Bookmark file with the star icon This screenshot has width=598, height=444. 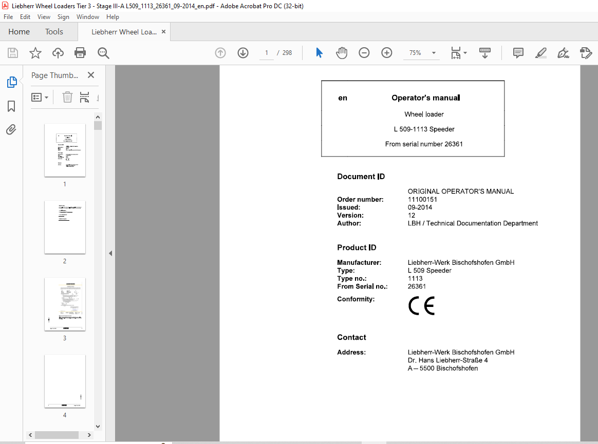(35, 52)
